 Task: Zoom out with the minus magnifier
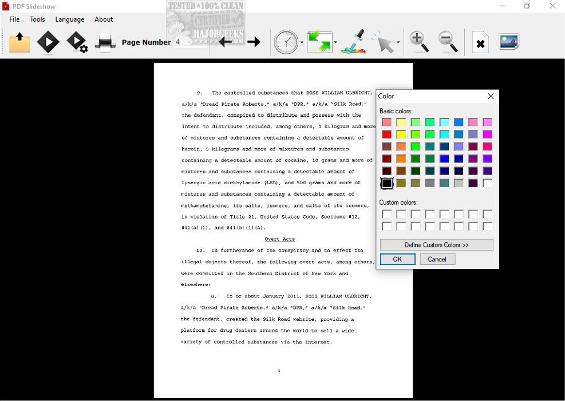coord(448,42)
